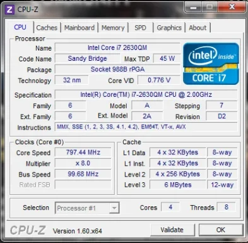Click the Version 1.60.x64 label
Viewport: 248px width, 243px height.
coord(78,231)
